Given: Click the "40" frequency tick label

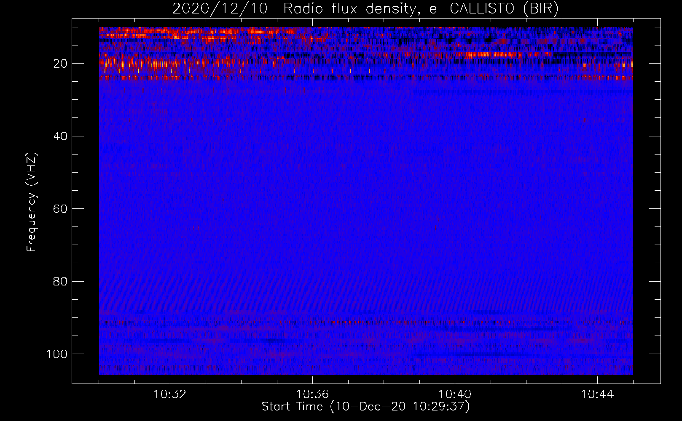Looking at the screenshot, I should tap(61, 136).
